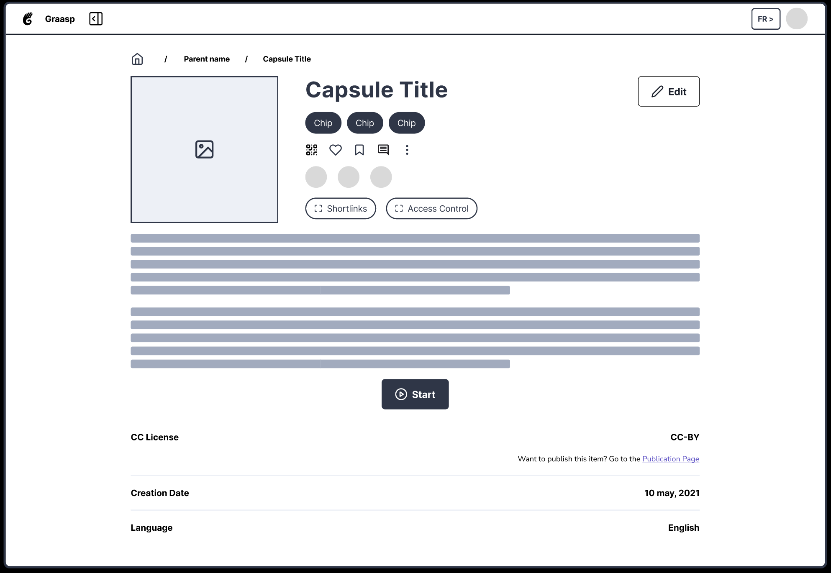831x573 pixels.
Task: Open the FR language selector
Action: tap(765, 18)
